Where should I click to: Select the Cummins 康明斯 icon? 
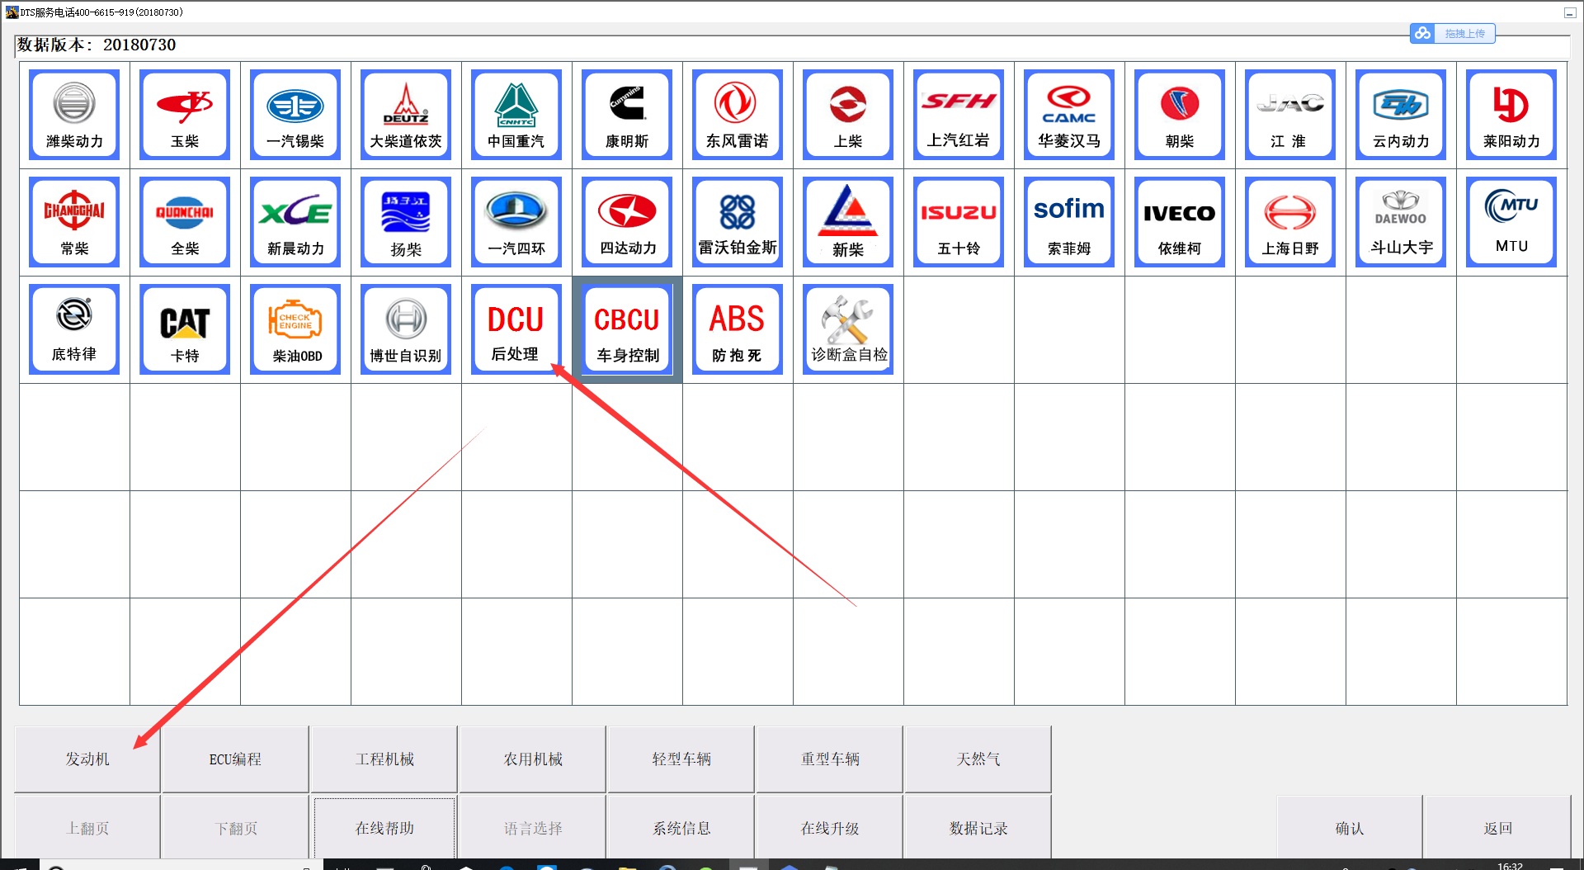coord(627,115)
